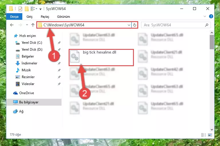Select Hızlı erişim in the sidebar
Screen dimensions: 220x146
coord(25,36)
